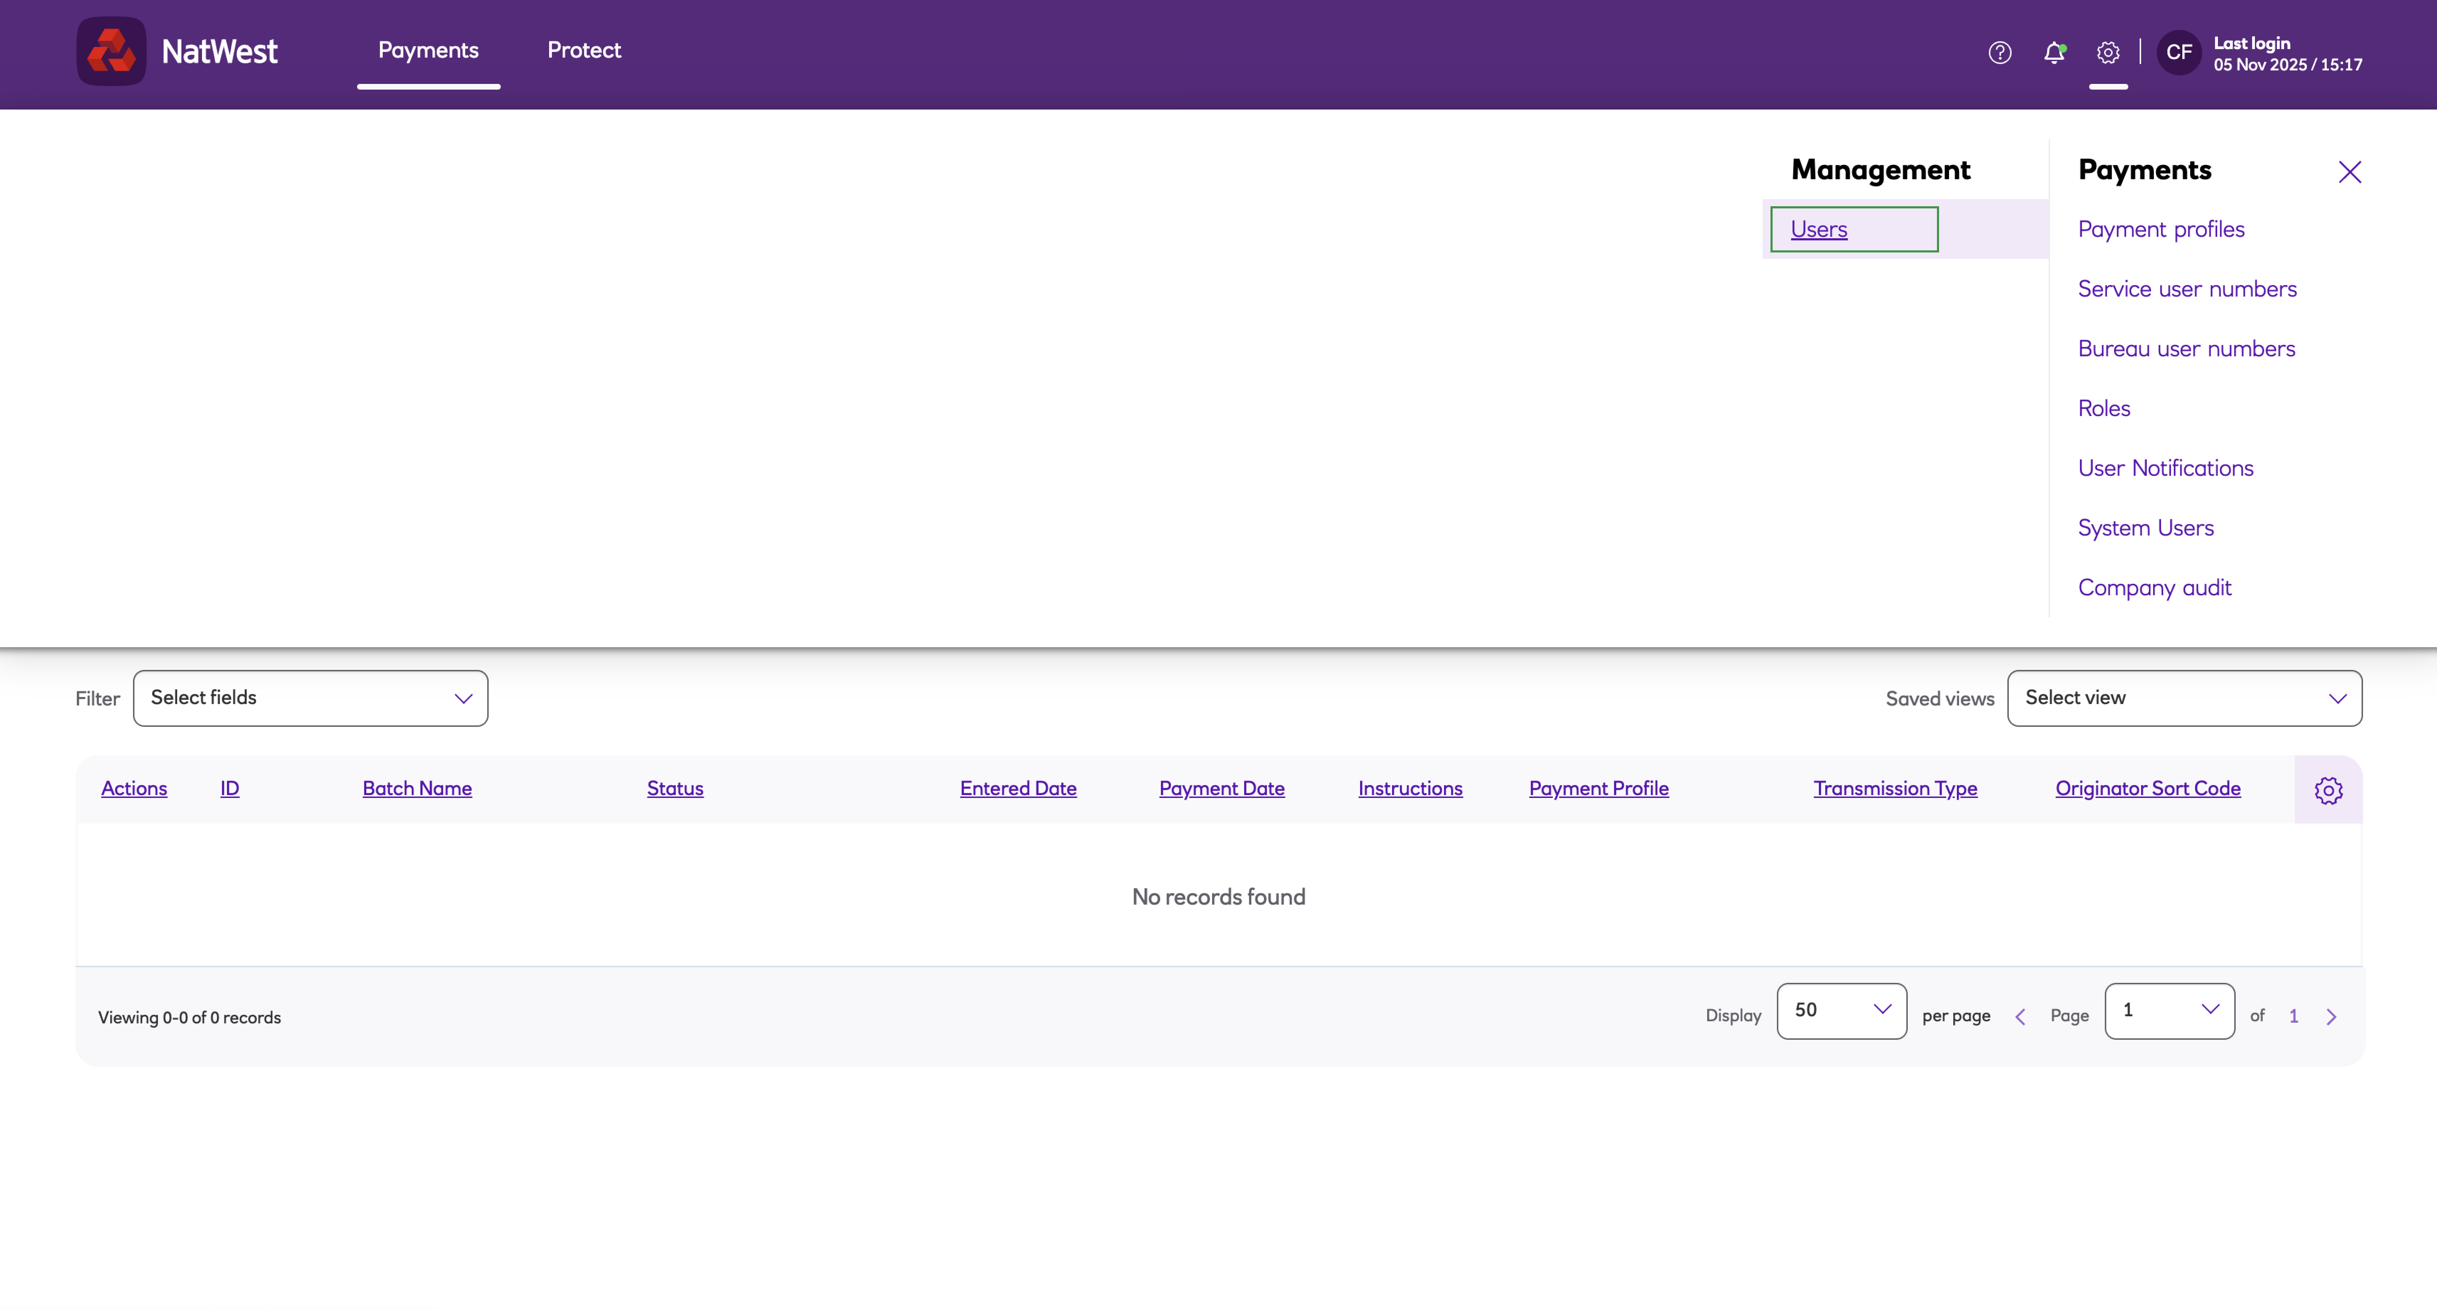The width and height of the screenshot is (2437, 1310).
Task: Click the NatWest logo icon
Action: pos(111,51)
